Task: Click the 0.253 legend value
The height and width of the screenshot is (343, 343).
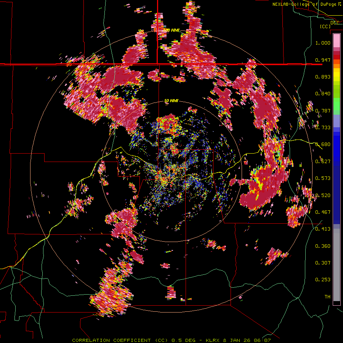Action: 323,280
